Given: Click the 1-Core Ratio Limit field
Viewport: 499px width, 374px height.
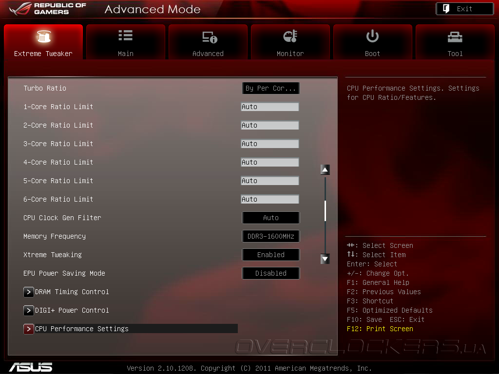Looking at the screenshot, I should pyautogui.click(x=270, y=107).
